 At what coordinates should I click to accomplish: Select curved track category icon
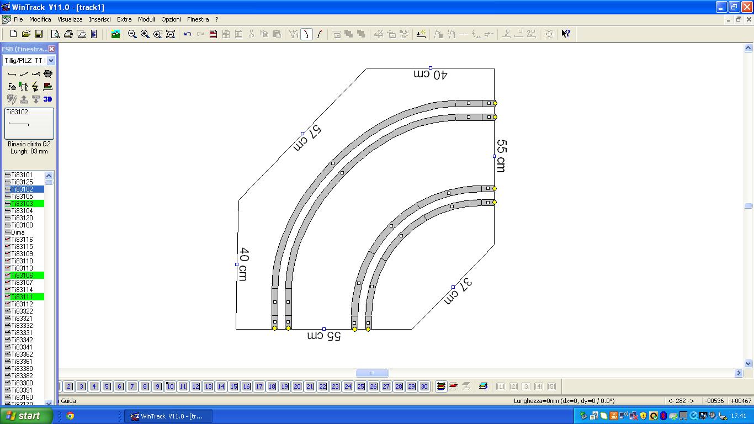[24, 73]
